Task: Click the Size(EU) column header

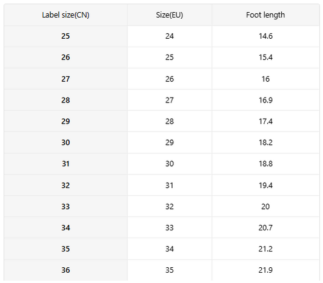Action: click(x=170, y=15)
